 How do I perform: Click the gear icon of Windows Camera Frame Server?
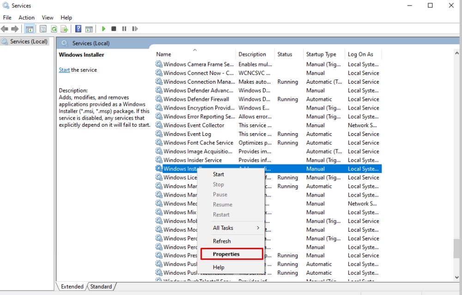[159, 64]
